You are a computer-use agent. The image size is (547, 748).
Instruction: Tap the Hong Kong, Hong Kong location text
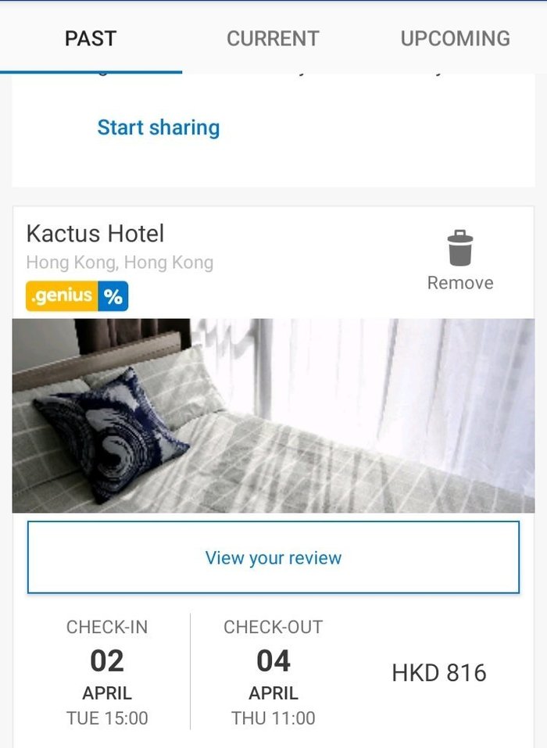click(120, 263)
